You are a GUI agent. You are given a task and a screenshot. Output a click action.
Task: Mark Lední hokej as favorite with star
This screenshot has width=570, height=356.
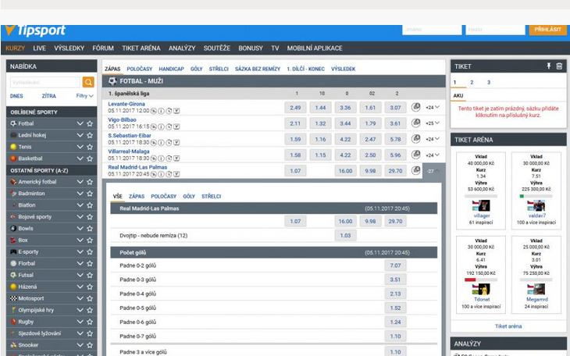pyautogui.click(x=90, y=135)
